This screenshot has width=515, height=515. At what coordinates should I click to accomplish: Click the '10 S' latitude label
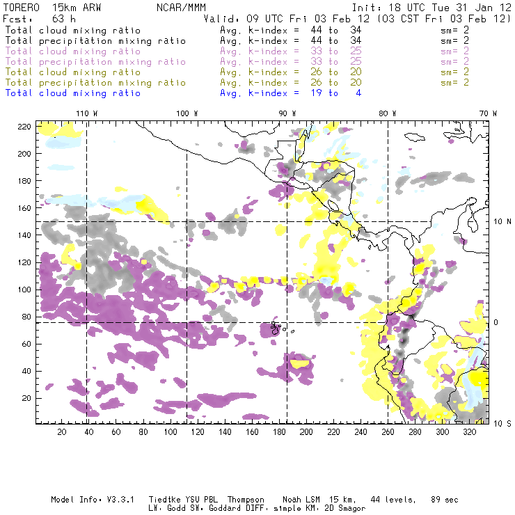click(x=502, y=424)
